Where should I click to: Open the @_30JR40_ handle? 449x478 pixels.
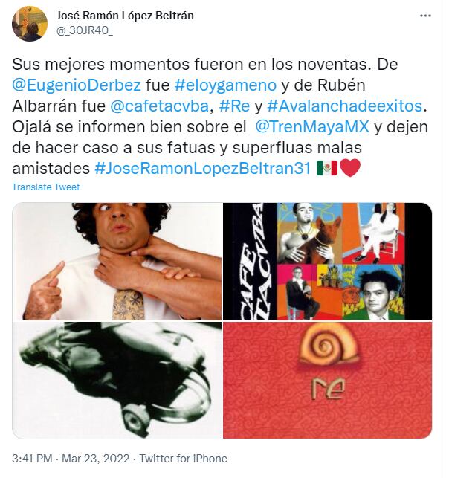pyautogui.click(x=85, y=30)
